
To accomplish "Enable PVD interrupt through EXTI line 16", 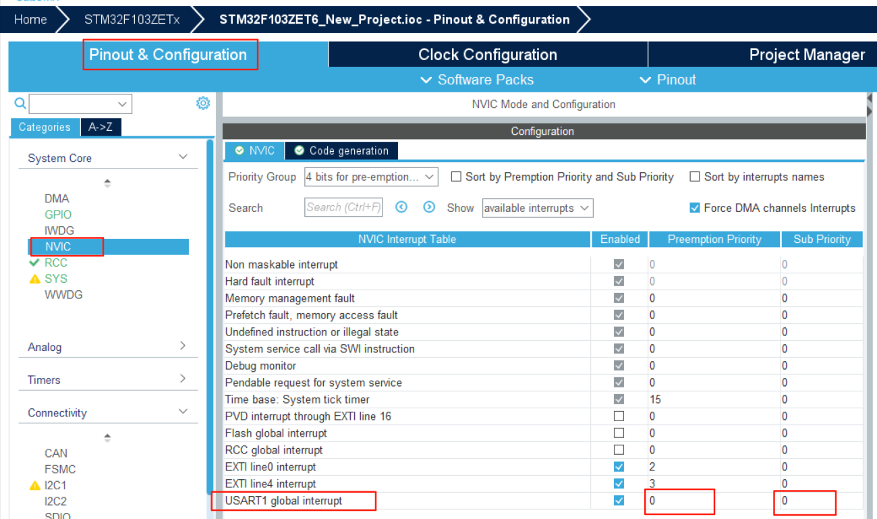I will (x=619, y=416).
